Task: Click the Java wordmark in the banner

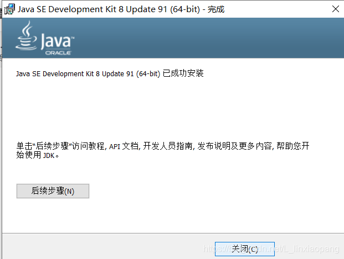Action: 58,41
